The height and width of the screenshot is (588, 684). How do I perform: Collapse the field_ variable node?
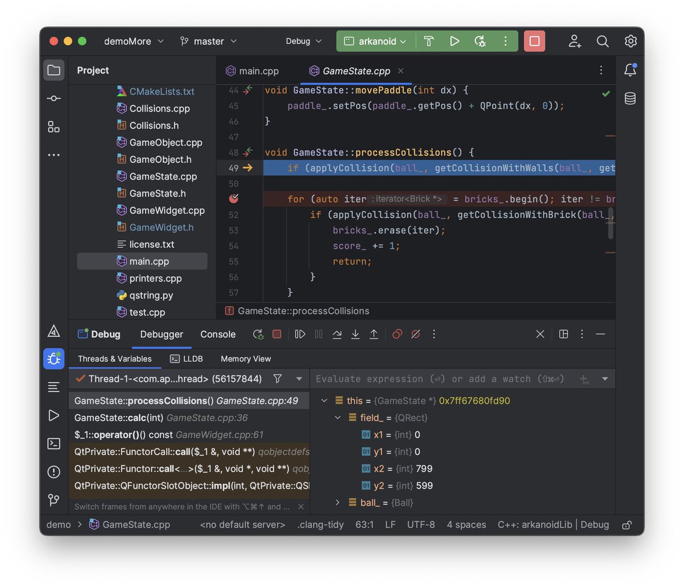337,418
